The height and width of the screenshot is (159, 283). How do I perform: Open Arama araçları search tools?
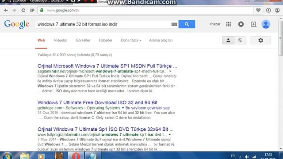point(161,40)
